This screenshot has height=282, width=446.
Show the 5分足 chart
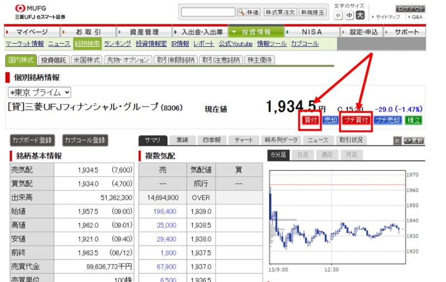278,155
